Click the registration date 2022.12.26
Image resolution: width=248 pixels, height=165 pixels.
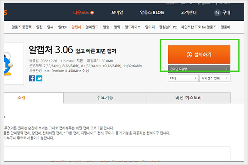click(x=49, y=61)
